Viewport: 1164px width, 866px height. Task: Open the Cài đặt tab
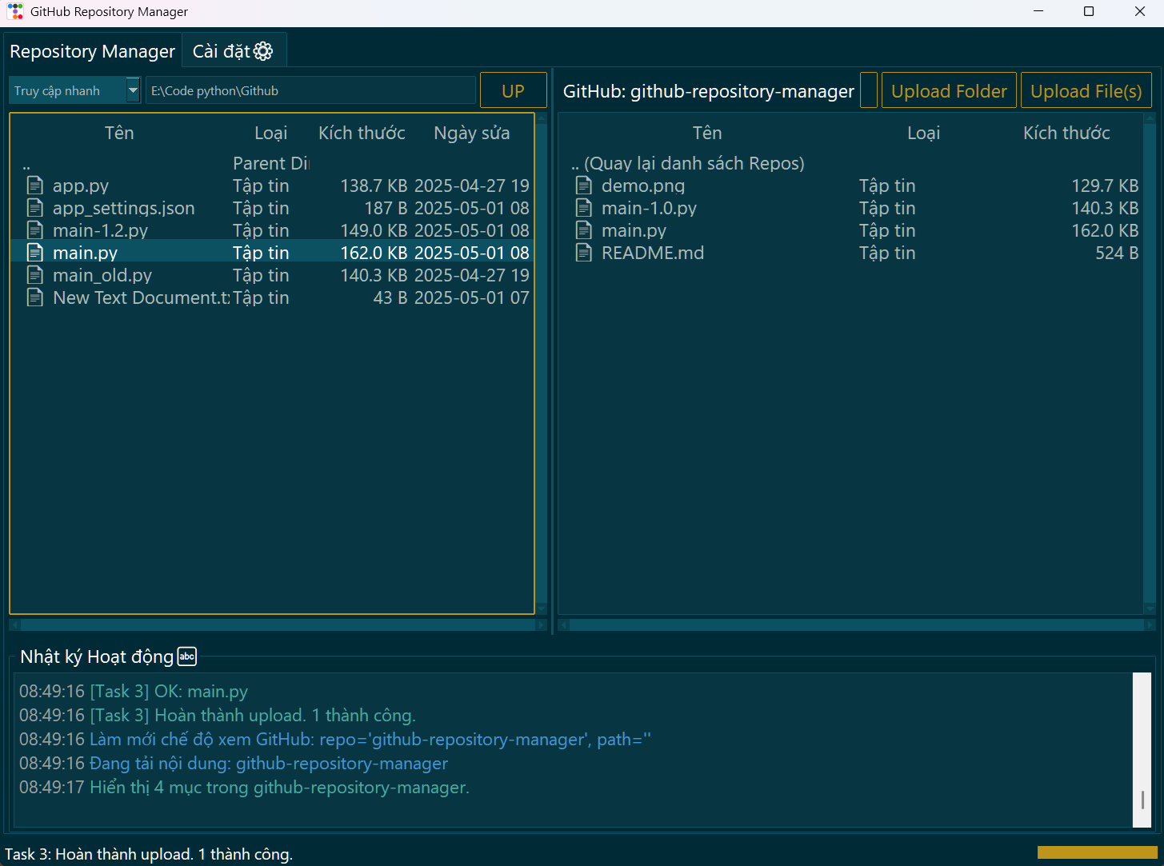[x=234, y=51]
